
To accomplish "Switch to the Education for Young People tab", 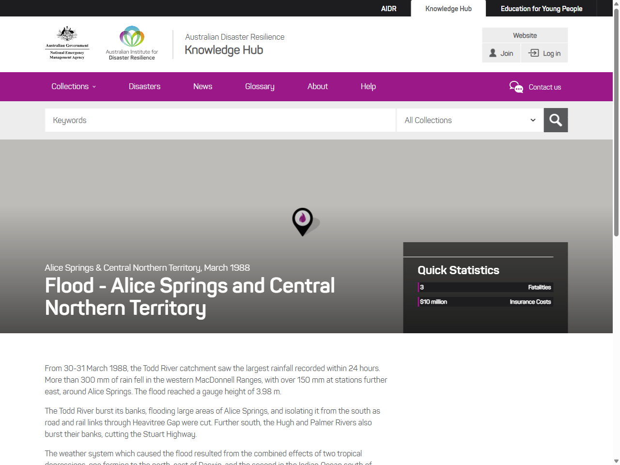I will 542,8.
